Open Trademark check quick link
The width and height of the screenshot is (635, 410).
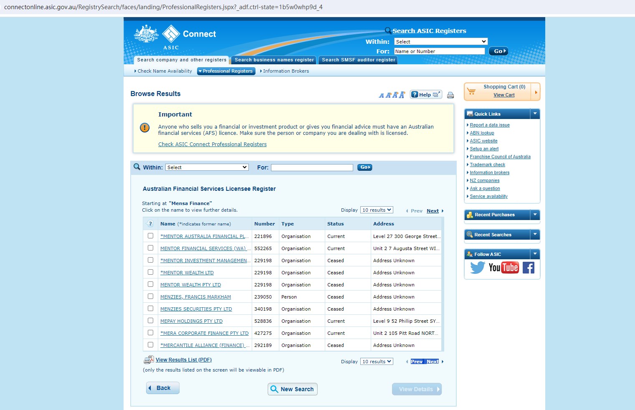487,165
